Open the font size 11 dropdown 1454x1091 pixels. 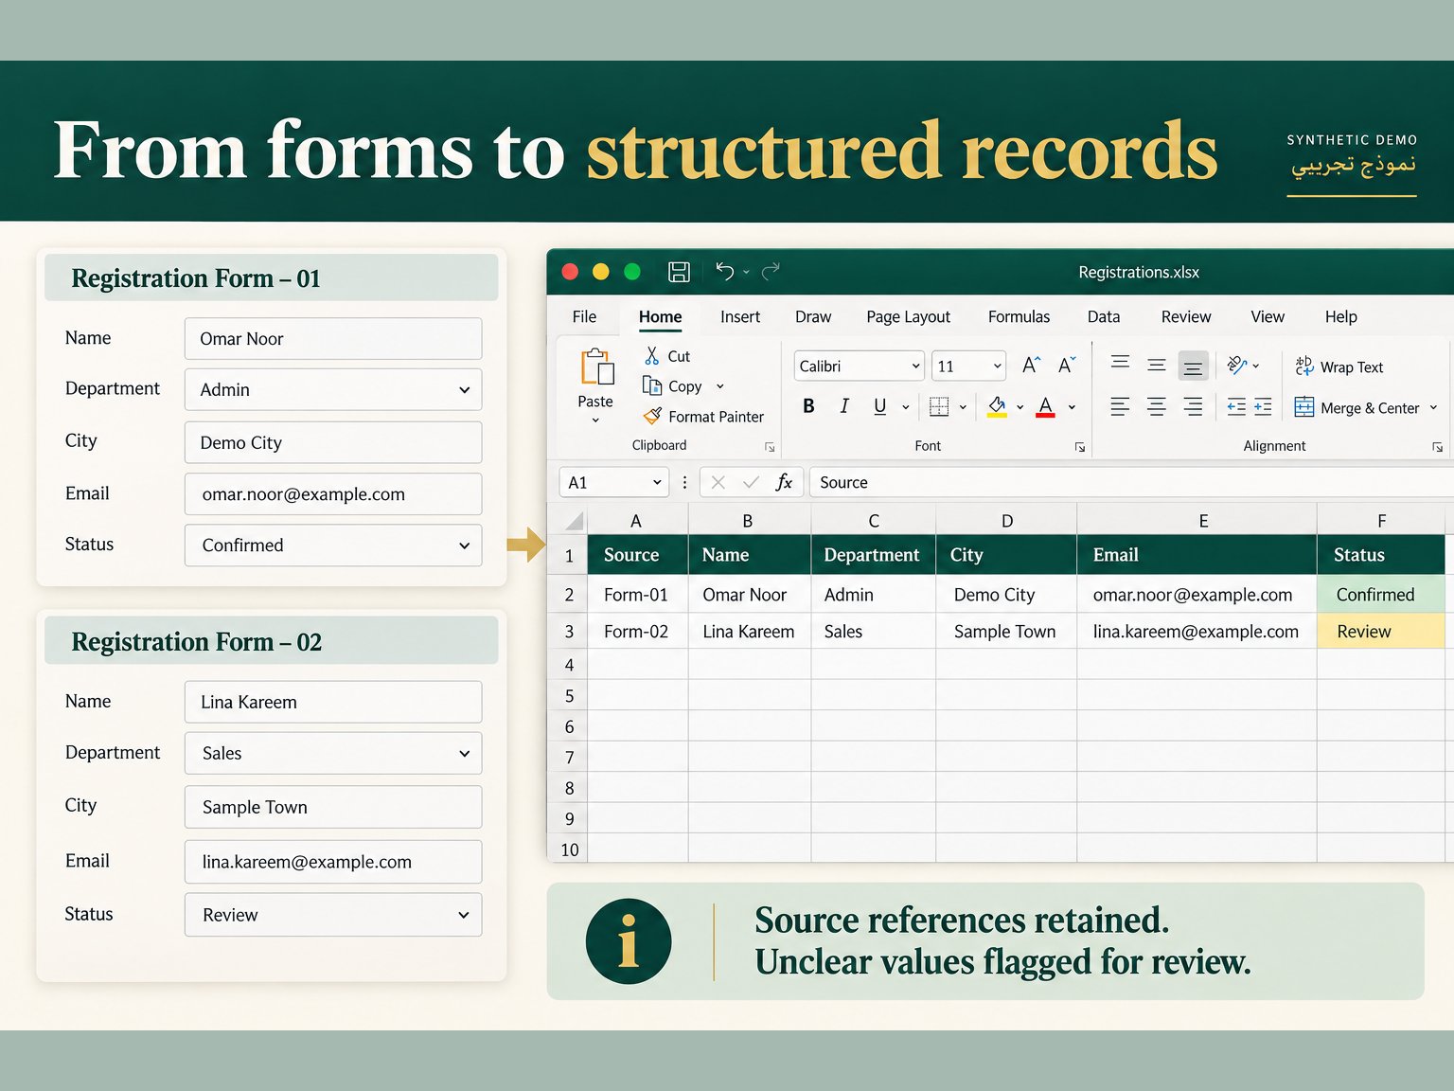point(998,366)
